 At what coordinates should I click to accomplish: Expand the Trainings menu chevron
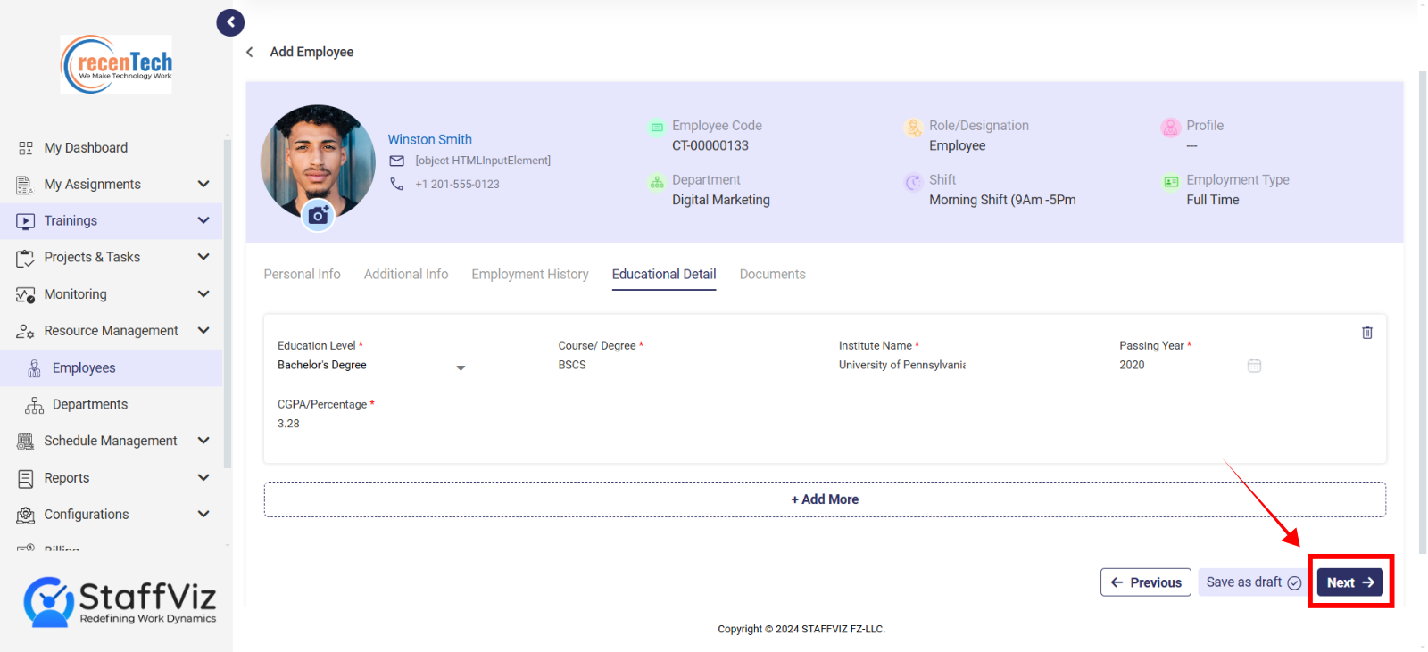[x=203, y=220]
